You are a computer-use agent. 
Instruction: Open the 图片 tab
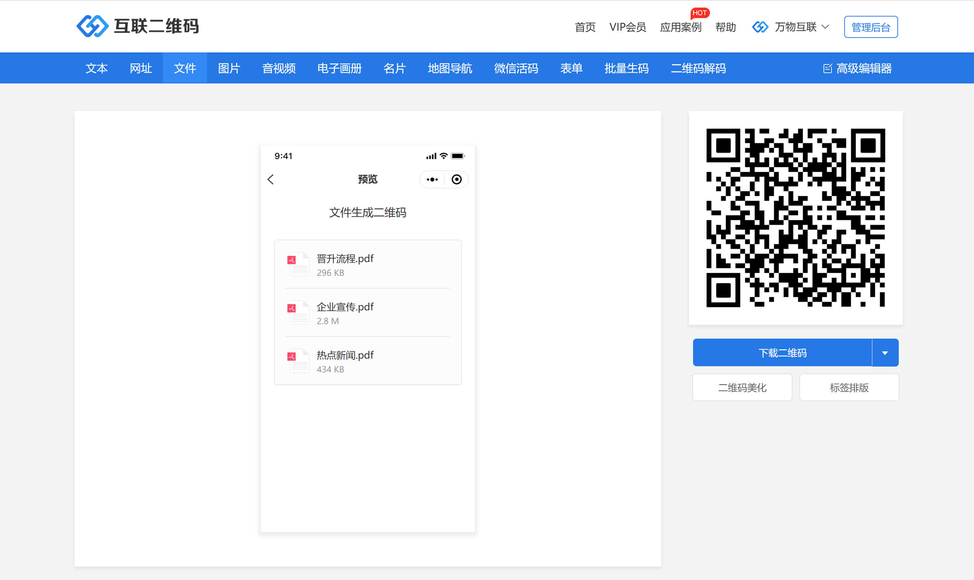point(229,68)
